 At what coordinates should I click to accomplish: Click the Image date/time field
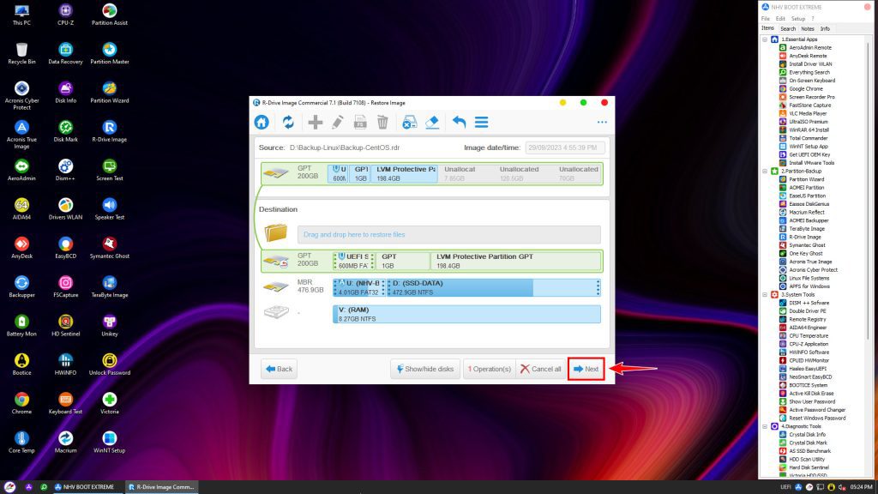565,148
